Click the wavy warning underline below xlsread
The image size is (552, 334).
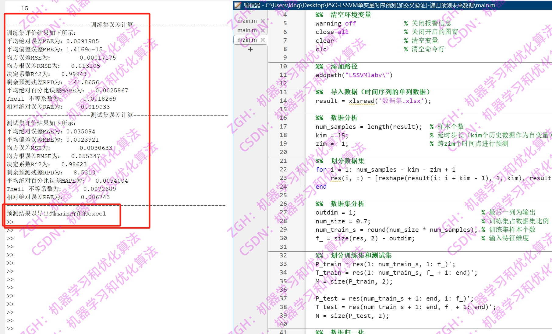363,105
